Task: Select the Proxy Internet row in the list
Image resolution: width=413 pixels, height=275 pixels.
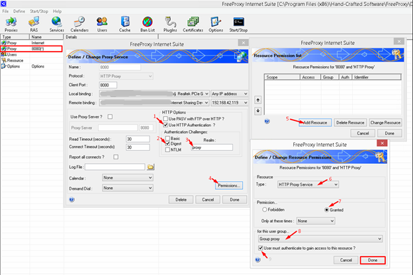Action: [x=32, y=42]
